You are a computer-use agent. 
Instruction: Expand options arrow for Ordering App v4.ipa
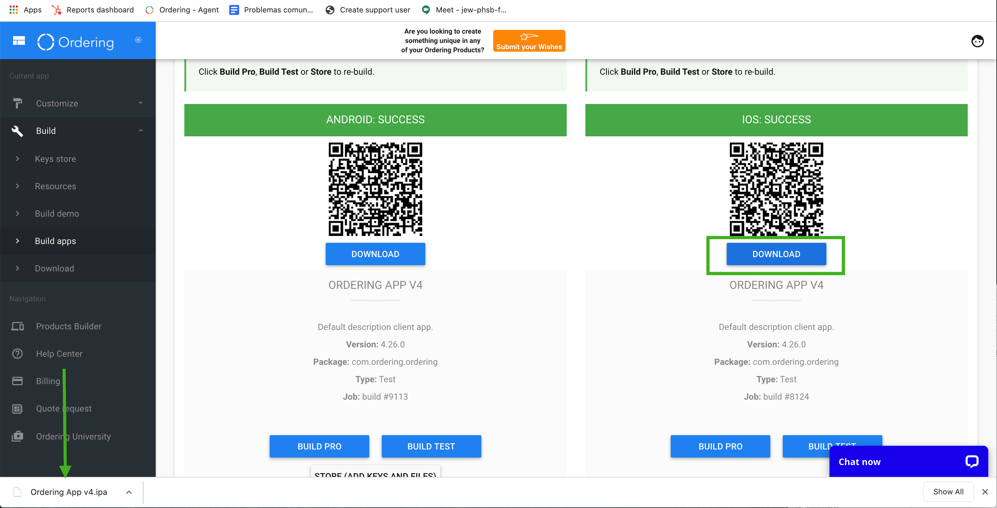click(x=129, y=492)
